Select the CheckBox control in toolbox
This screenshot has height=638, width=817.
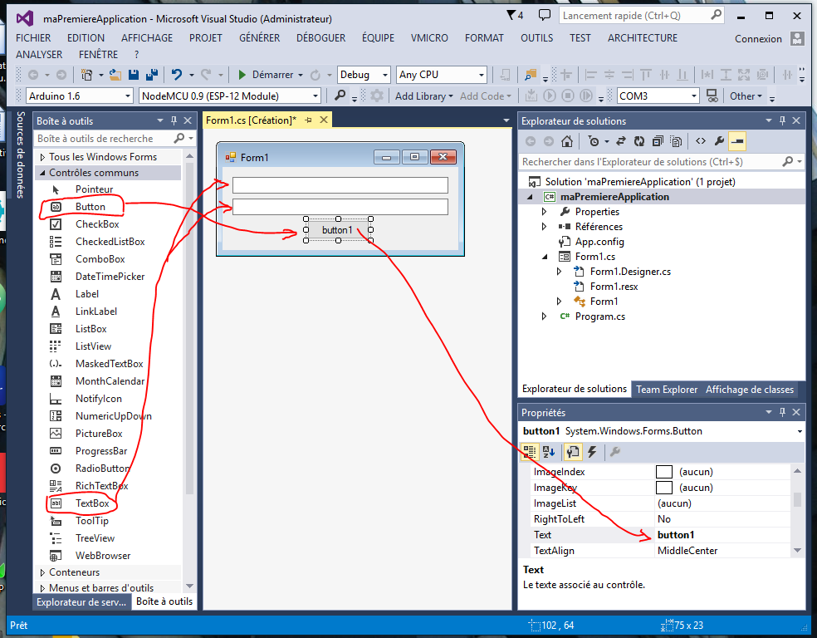pyautogui.click(x=97, y=224)
